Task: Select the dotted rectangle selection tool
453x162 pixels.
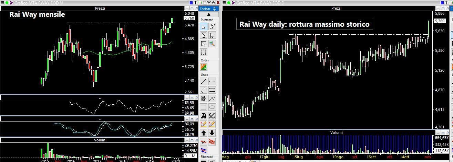Action: tap(204, 52)
